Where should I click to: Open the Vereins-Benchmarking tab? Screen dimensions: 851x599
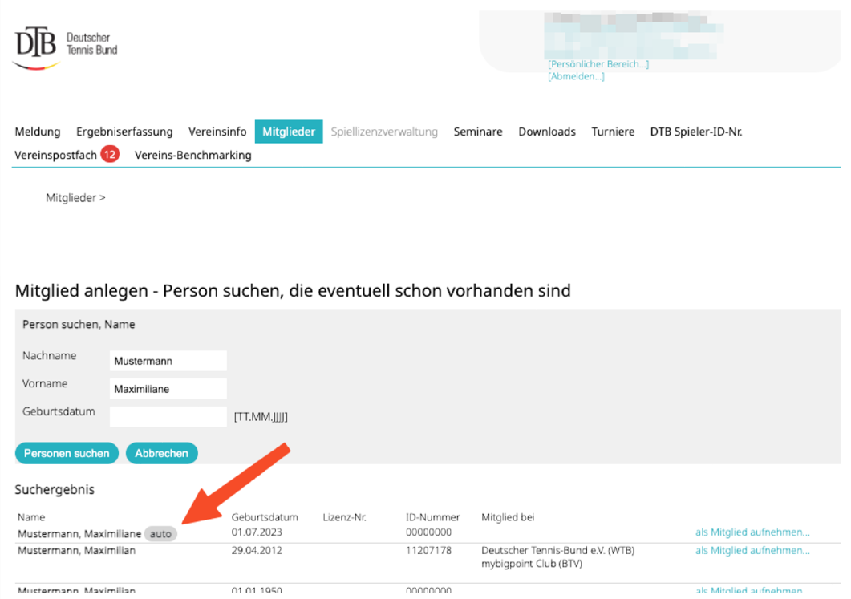pos(192,155)
